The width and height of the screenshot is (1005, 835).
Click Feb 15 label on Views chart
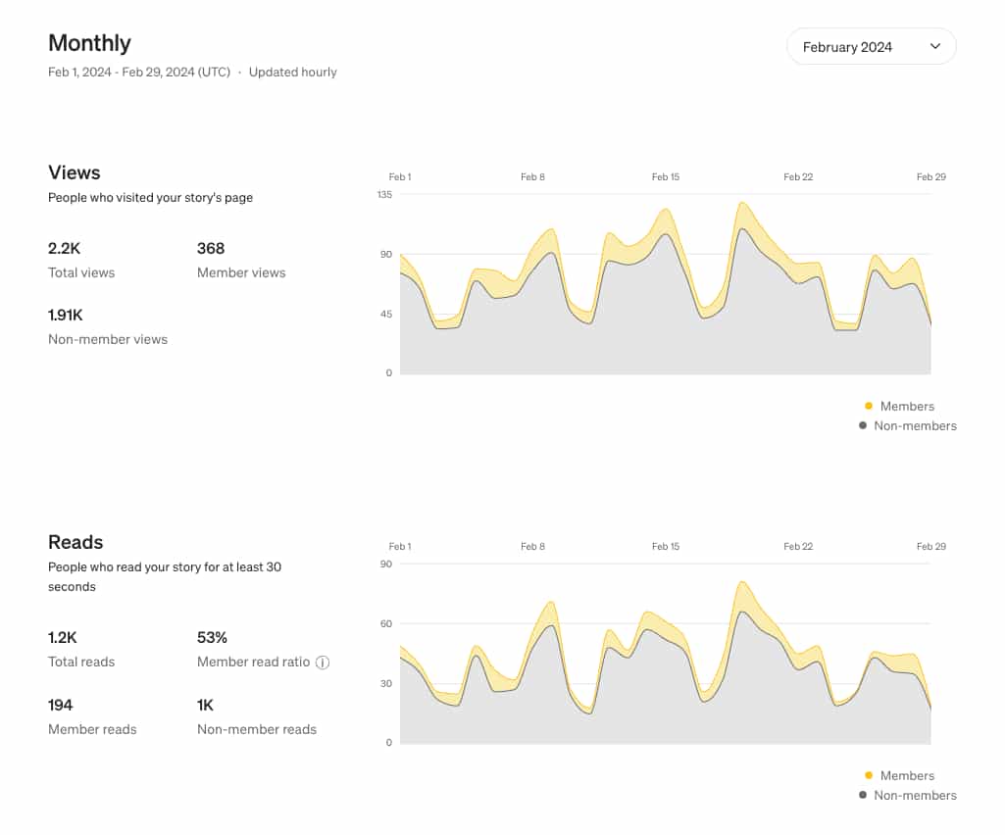coord(666,177)
